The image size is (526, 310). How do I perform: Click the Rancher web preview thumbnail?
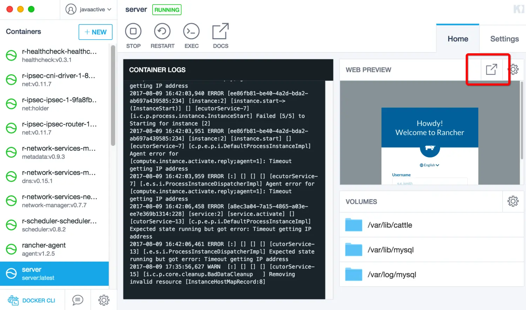(x=430, y=133)
